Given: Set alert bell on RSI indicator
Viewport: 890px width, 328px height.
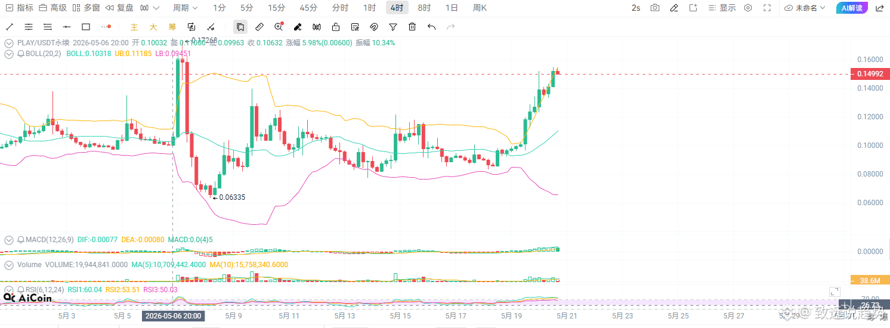Looking at the screenshot, I should (21, 290).
